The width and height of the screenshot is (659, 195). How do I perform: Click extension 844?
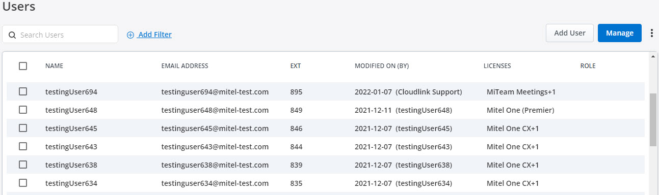296,147
